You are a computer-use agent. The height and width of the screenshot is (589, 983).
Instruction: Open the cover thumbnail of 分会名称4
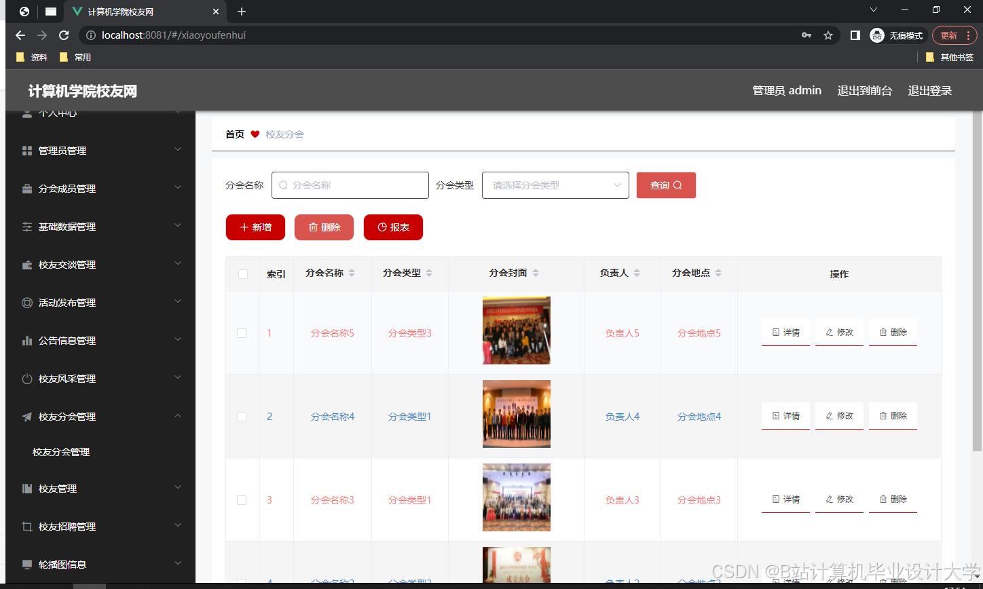[517, 414]
